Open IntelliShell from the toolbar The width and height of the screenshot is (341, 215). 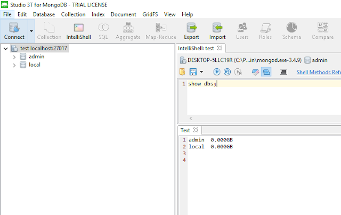pyautogui.click(x=78, y=31)
